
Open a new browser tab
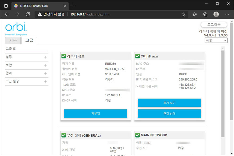[73, 6]
